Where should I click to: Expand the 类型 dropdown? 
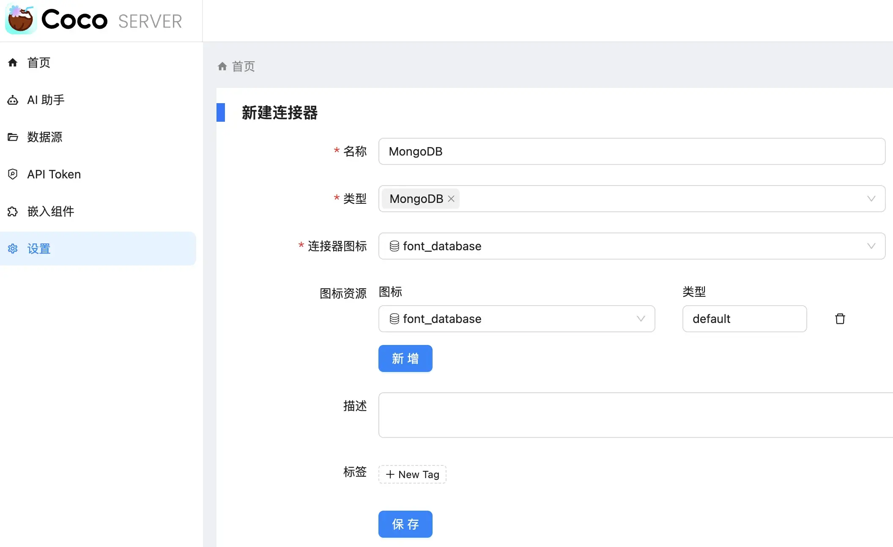coord(871,199)
